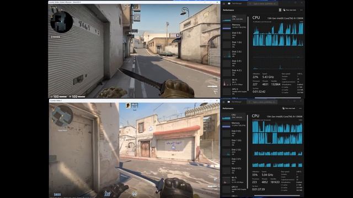The image size is (353, 198).
Task: Select Disk 3 in lower Task Manager
Action: tap(234, 161)
